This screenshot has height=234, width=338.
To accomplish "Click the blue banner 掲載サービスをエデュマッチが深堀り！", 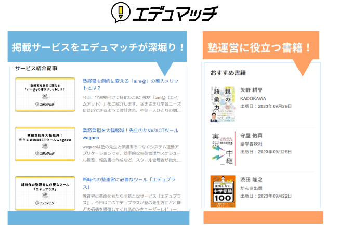I will (x=97, y=47).
